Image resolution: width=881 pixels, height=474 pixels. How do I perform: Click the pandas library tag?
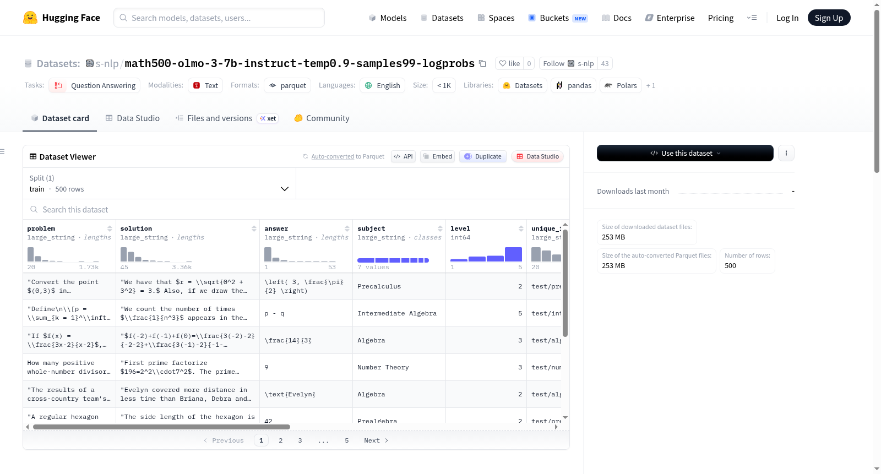pyautogui.click(x=573, y=85)
